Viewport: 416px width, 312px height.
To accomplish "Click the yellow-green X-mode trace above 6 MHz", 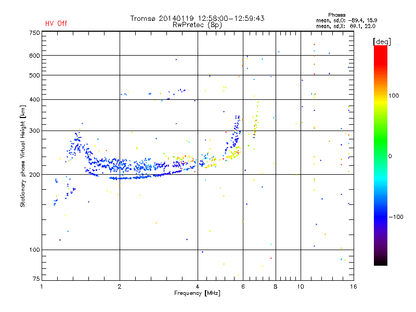I will coord(255,121).
